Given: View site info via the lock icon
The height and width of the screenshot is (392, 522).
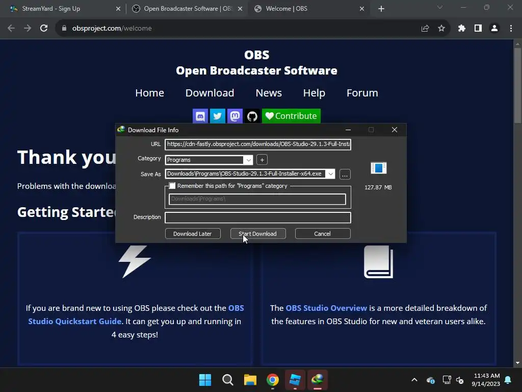Looking at the screenshot, I should click(x=64, y=29).
